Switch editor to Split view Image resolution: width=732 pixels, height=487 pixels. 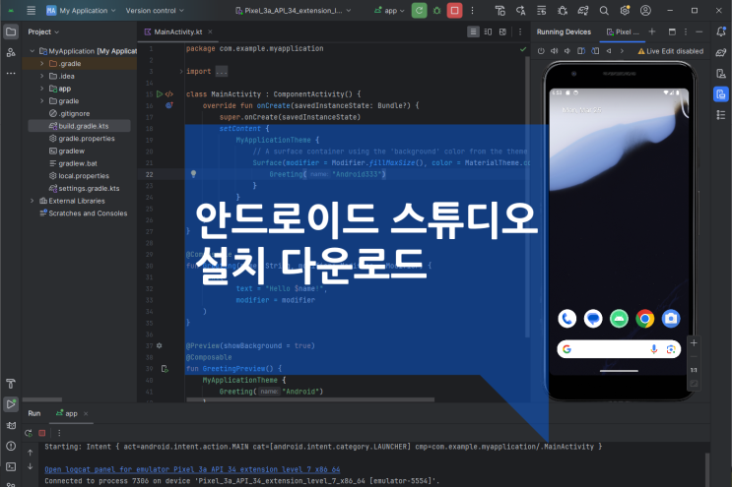click(x=488, y=31)
